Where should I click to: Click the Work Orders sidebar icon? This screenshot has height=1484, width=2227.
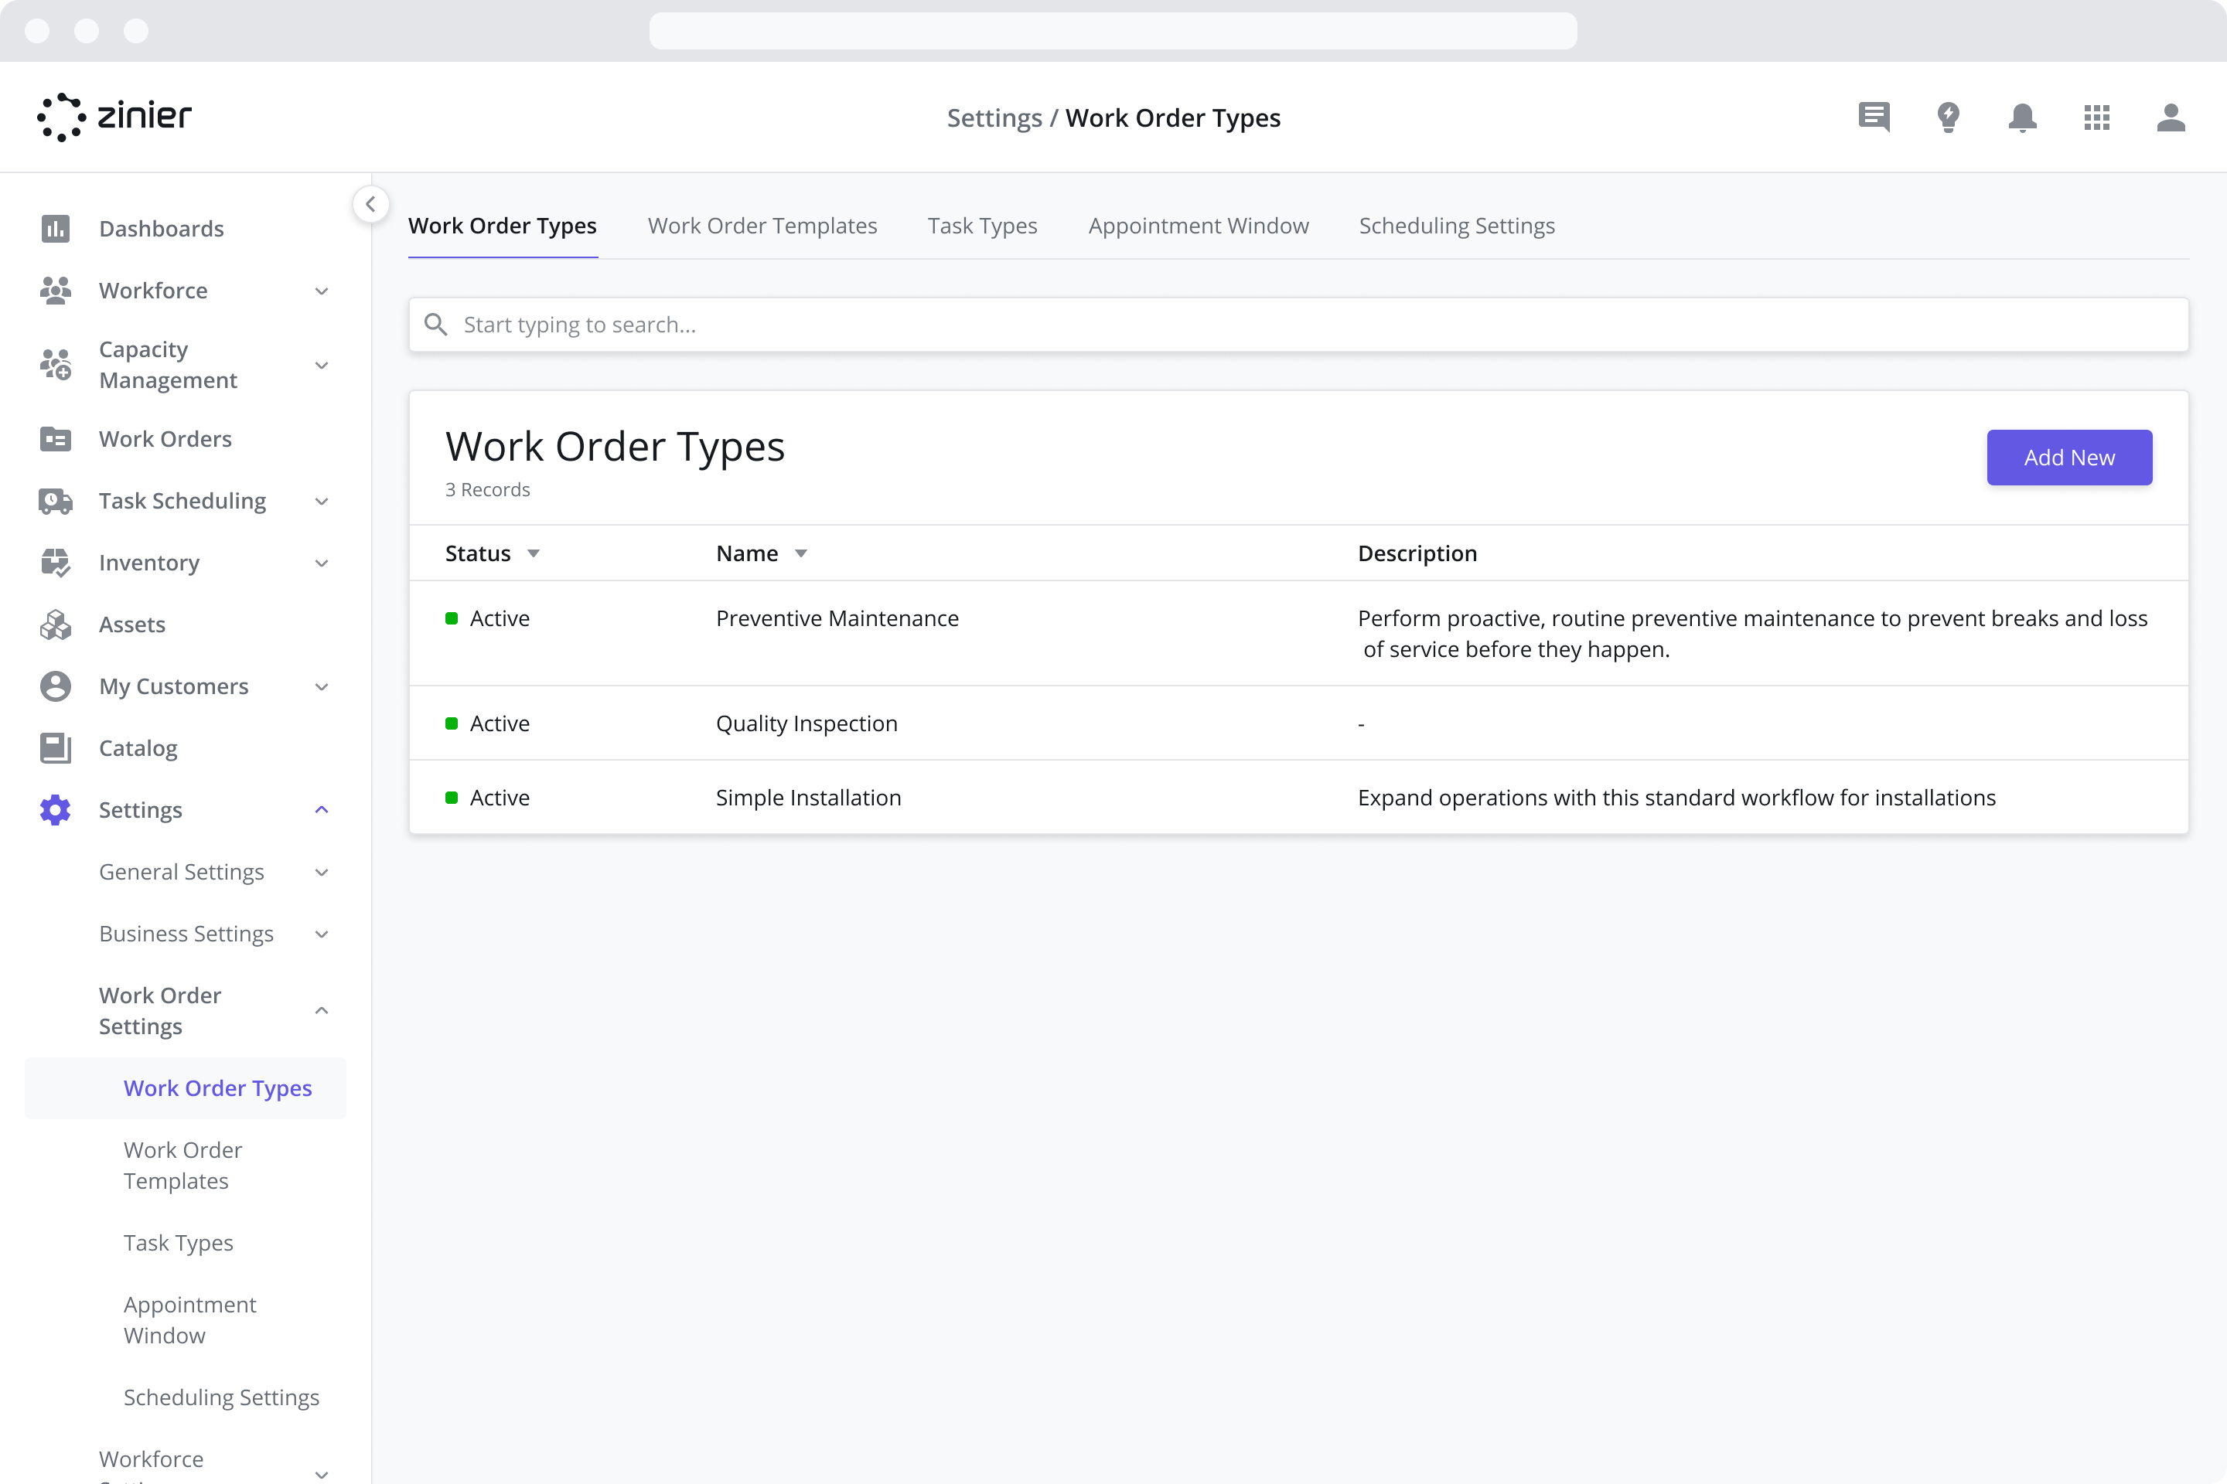pos(55,438)
